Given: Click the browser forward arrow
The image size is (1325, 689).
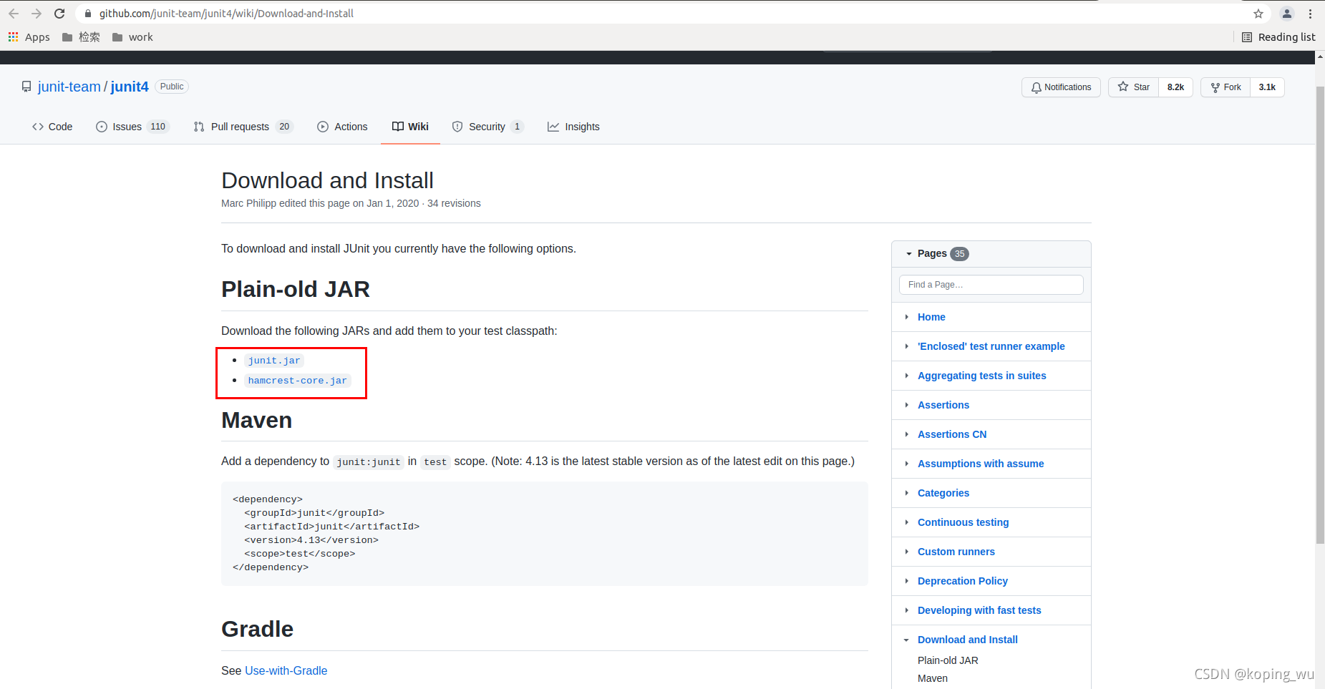Looking at the screenshot, I should 37,14.
